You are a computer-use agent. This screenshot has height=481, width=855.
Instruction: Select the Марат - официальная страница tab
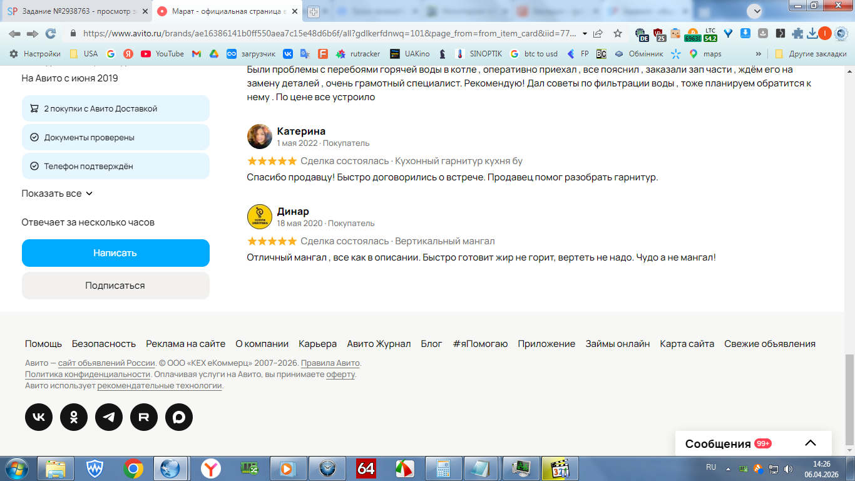point(228,11)
